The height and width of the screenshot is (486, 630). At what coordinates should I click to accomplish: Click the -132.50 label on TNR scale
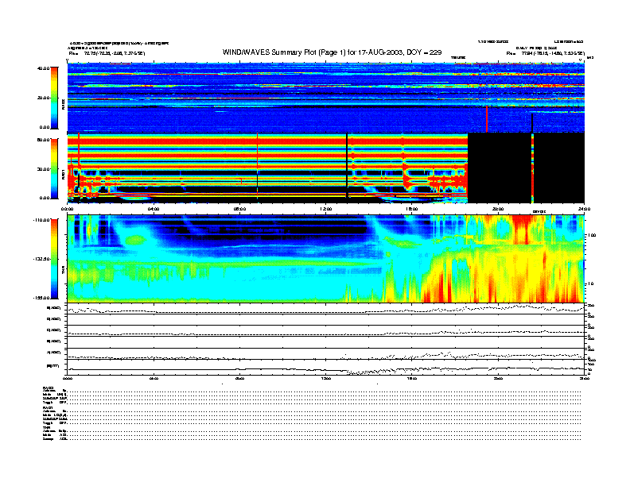[x=42, y=259]
